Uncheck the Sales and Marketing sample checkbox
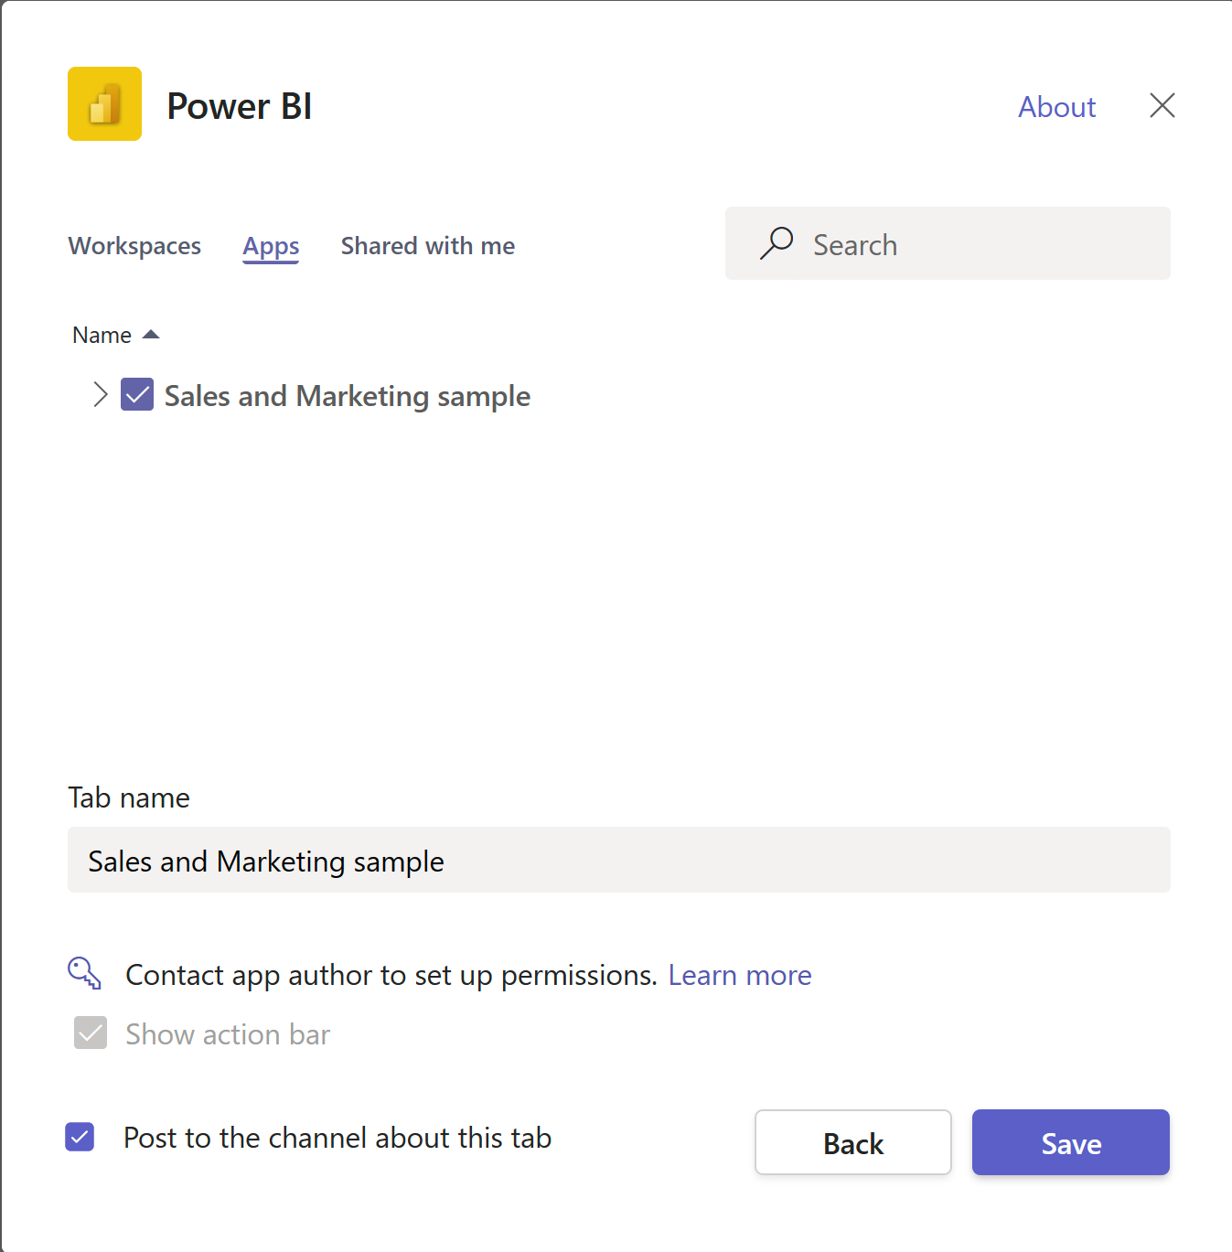The image size is (1232, 1252). coord(137,395)
